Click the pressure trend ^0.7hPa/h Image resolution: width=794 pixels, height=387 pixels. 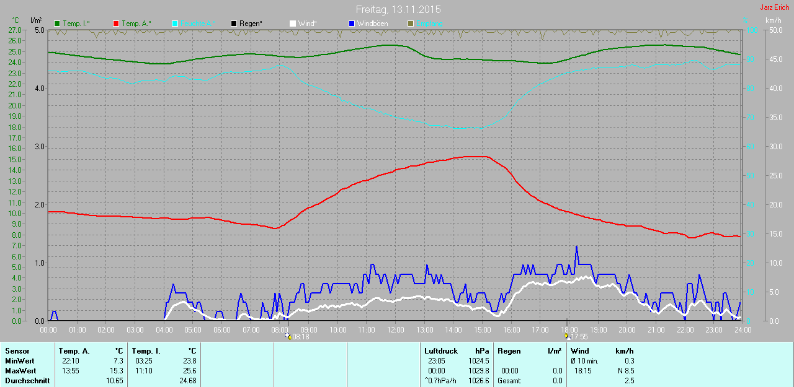pyautogui.click(x=440, y=381)
